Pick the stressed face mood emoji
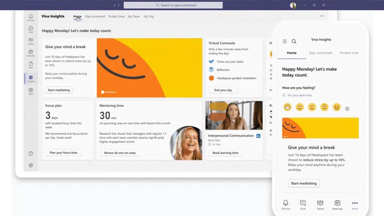The width and height of the screenshot is (384, 216). click(336, 108)
